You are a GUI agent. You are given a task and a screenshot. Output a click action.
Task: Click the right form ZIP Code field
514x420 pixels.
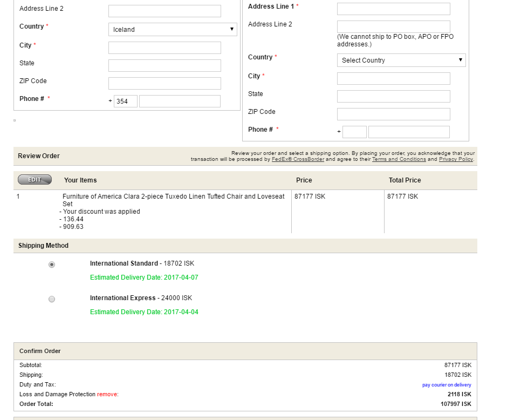coord(393,114)
